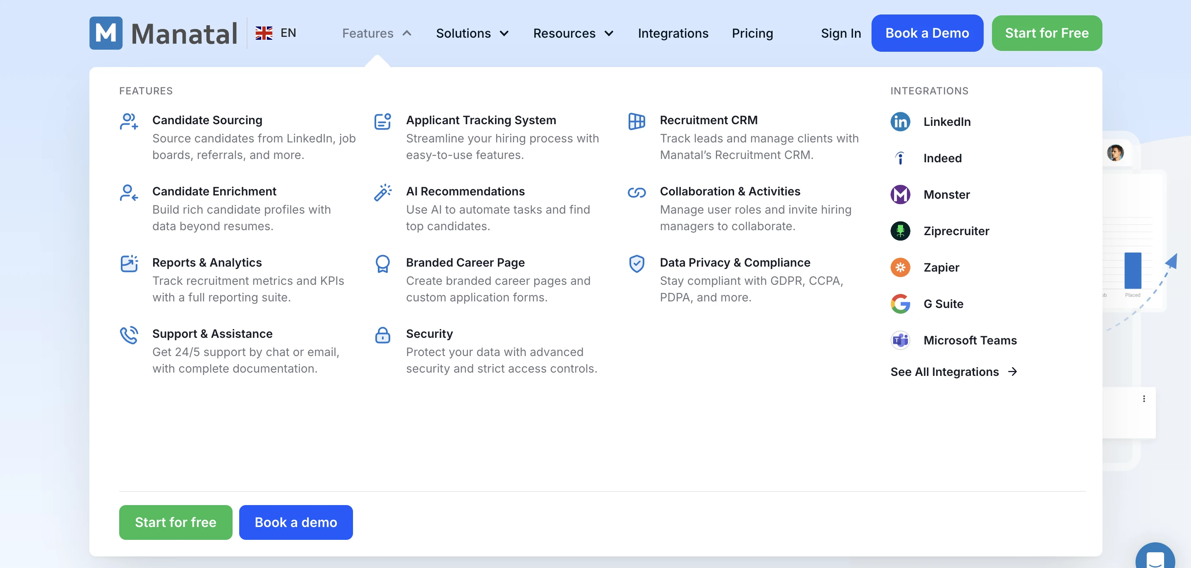Open the Pricing menu item
Image resolution: width=1191 pixels, height=568 pixels.
[752, 33]
